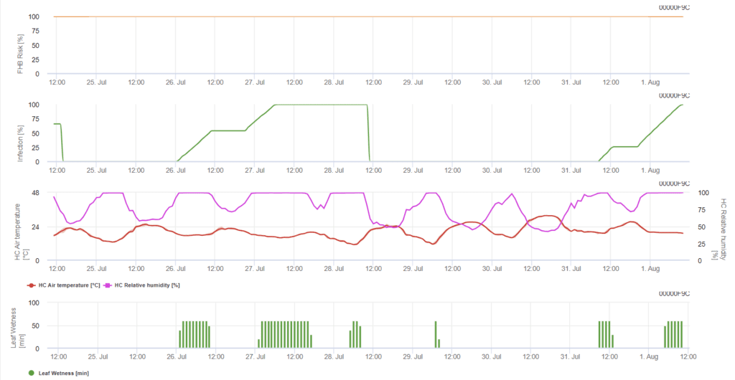The width and height of the screenshot is (735, 380).
Task: Click the HC Relative humidity right axis title
Action: coord(719,226)
